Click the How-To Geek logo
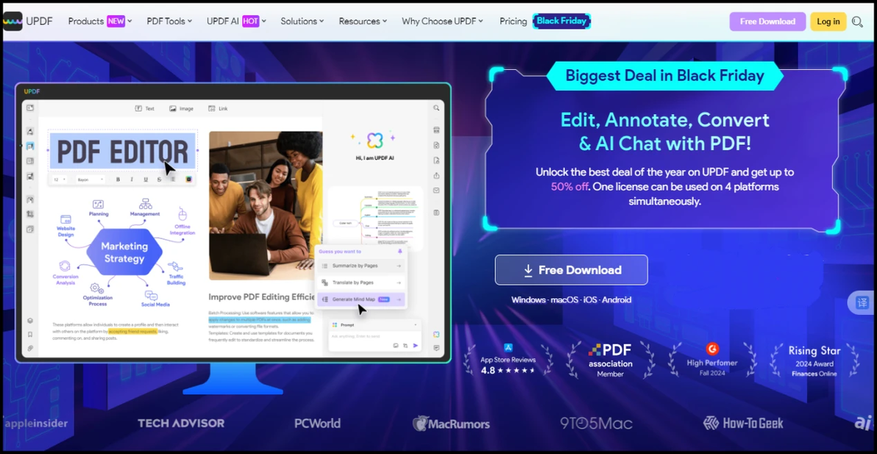This screenshot has width=877, height=454. pos(743,422)
